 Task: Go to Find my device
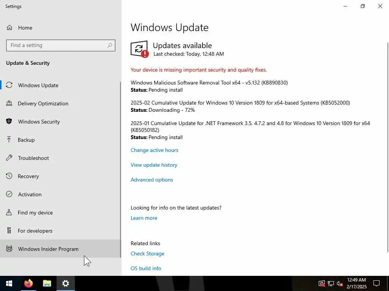(x=60, y=213)
